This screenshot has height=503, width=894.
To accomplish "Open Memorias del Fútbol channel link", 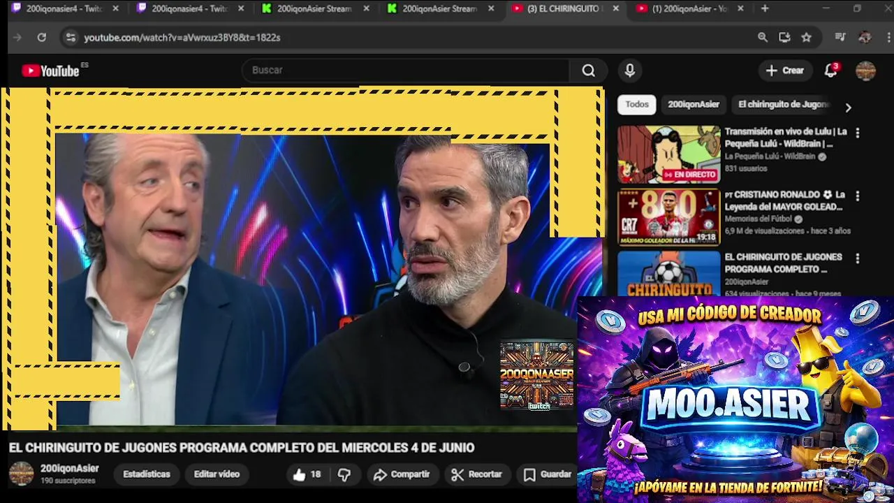I will 758,219.
